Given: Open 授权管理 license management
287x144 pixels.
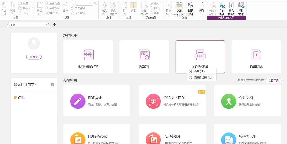Looking at the screenshot, I should (x=241, y=9).
